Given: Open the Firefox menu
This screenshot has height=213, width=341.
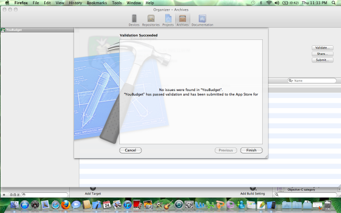Looking at the screenshot, I should pyautogui.click(x=21, y=3).
